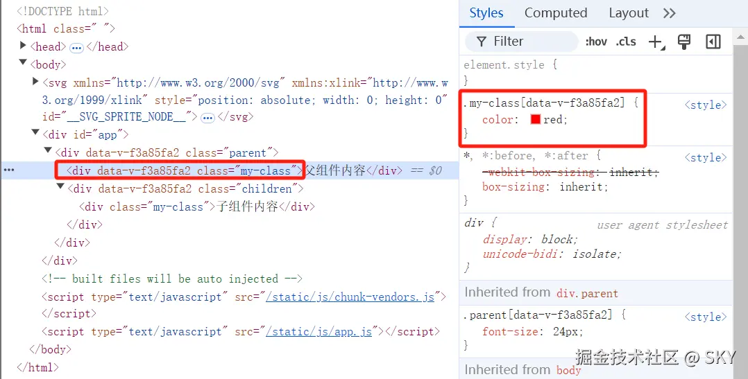Image resolution: width=748 pixels, height=379 pixels.
Task: Click the red color swatch beside red
Action: [535, 119]
